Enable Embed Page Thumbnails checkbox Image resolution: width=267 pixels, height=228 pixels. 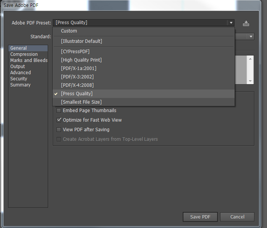[59, 111]
